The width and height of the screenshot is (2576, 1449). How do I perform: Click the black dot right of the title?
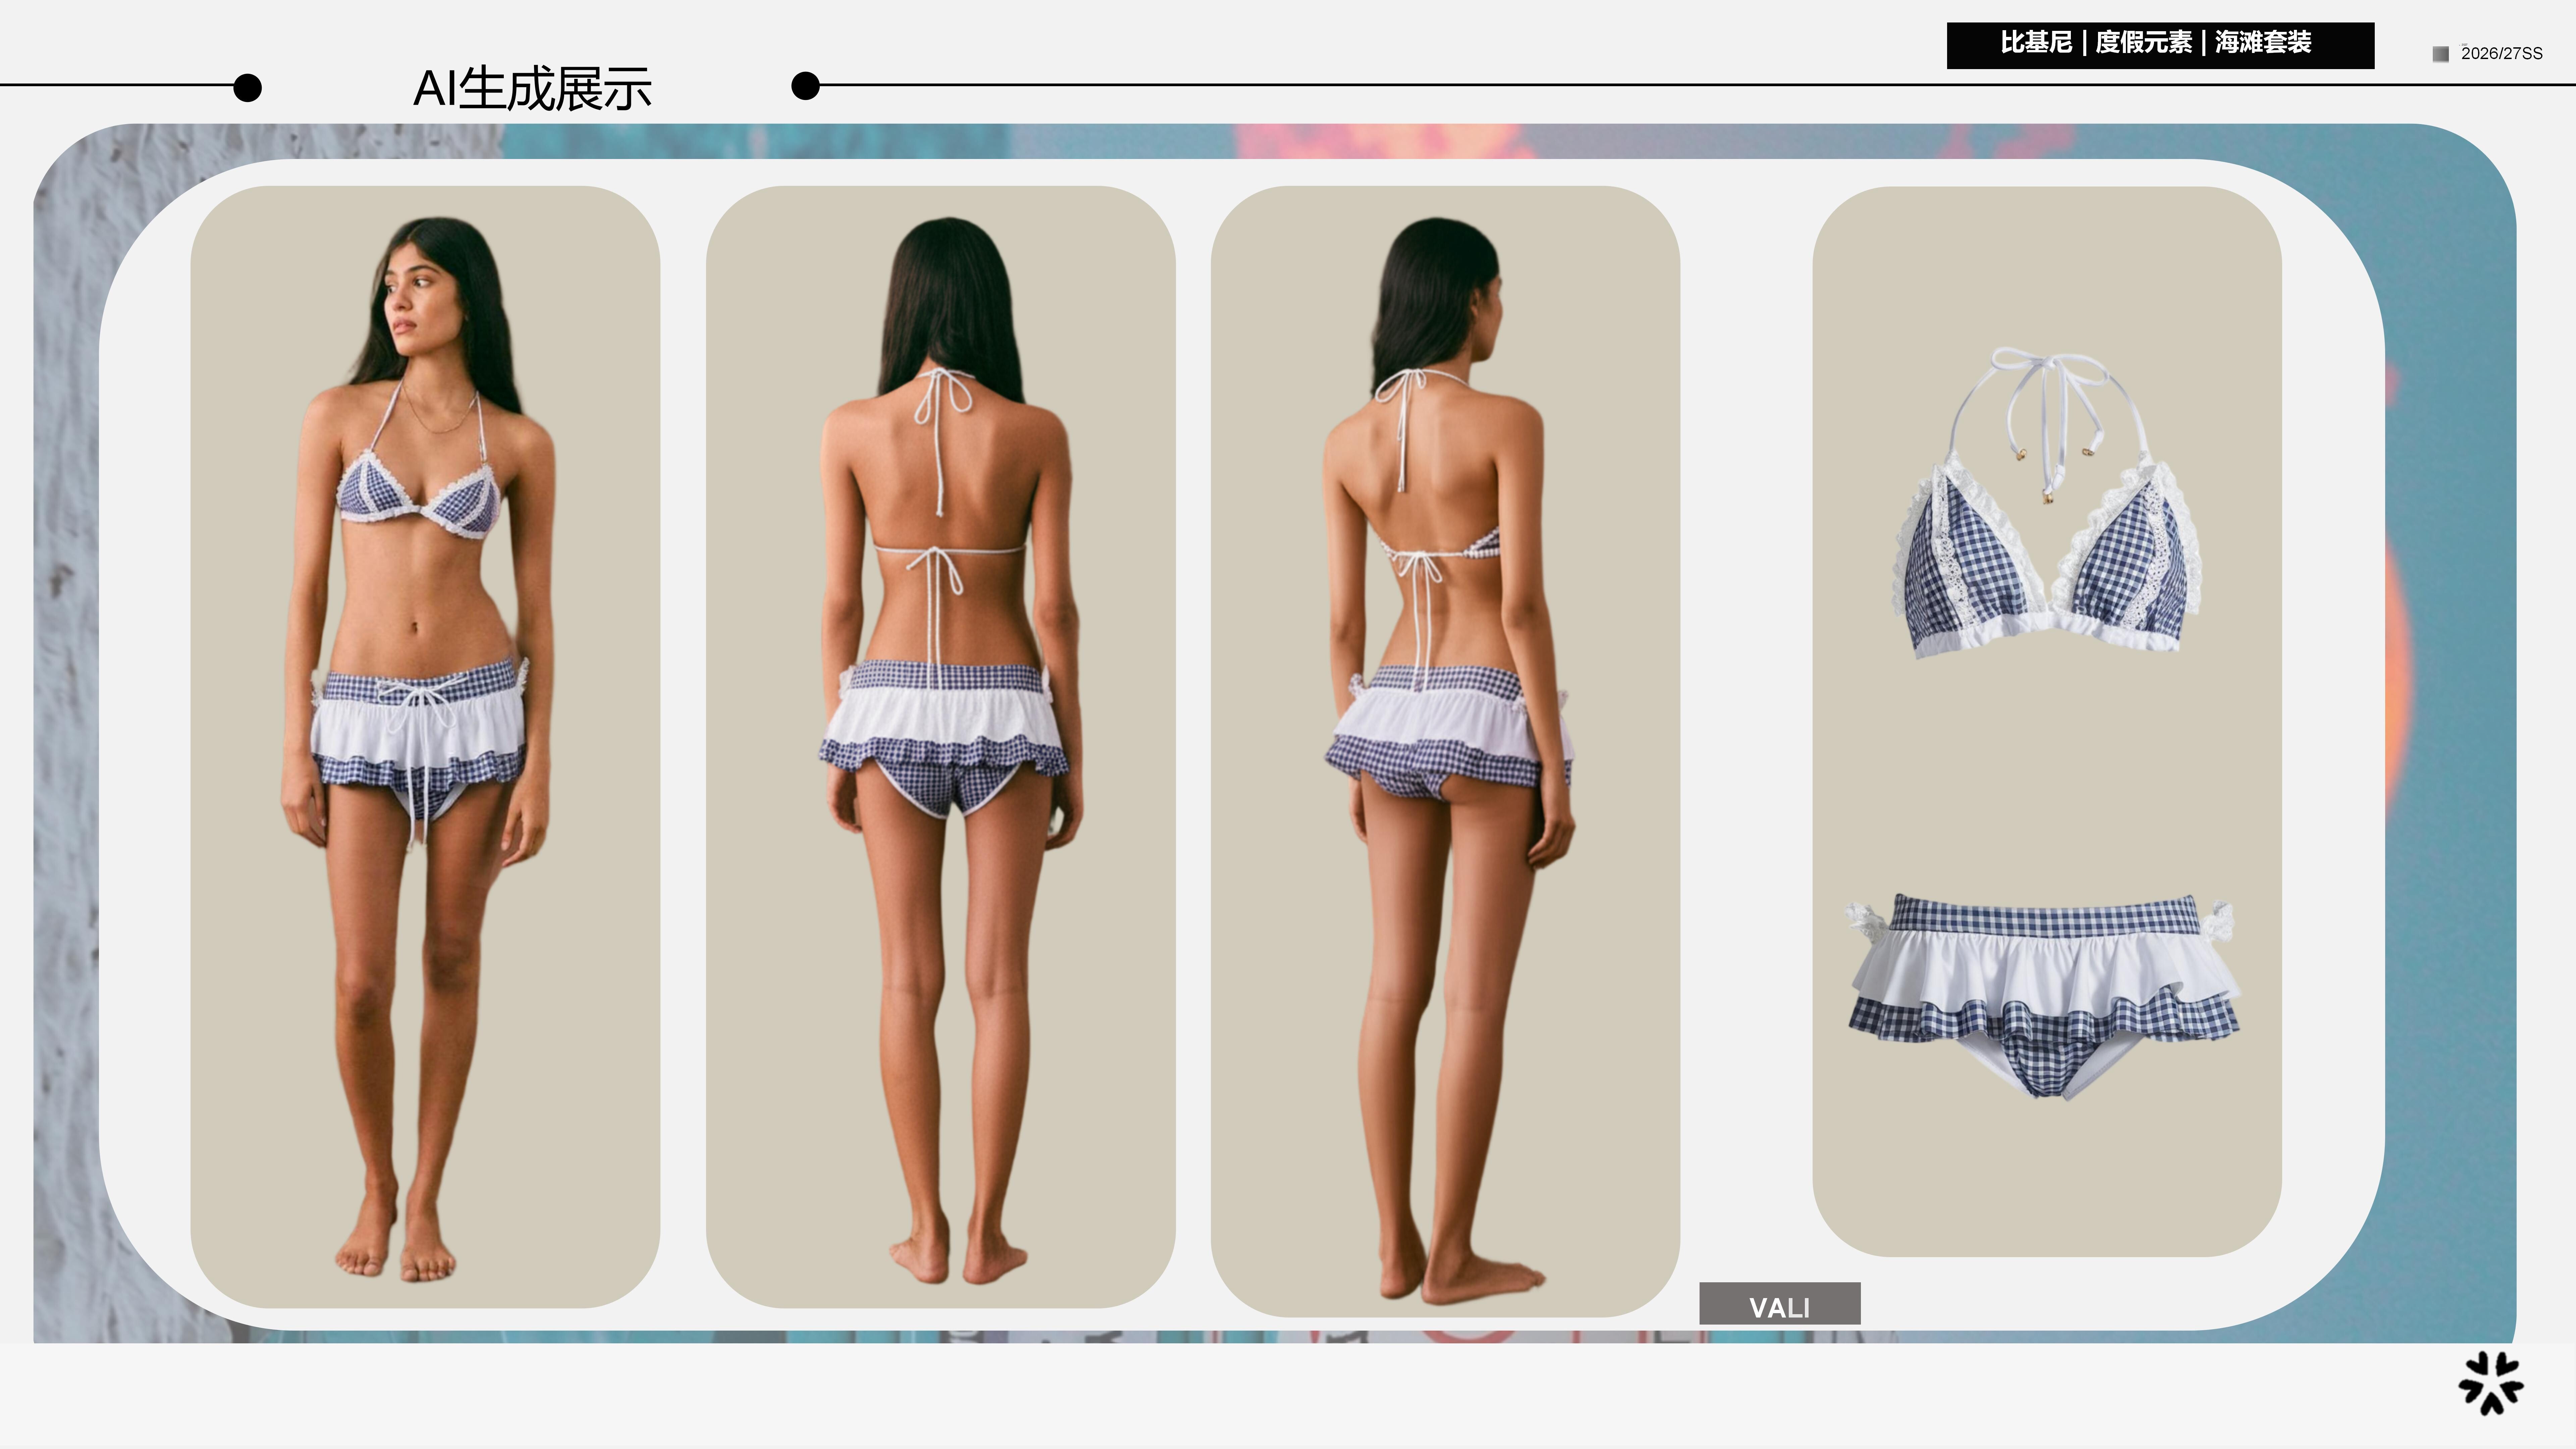pos(805,86)
